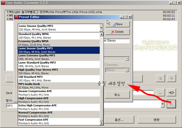Screen dimensions: 182x128
Task: Open the greyed dropdown above Channels
Action: pos(127,59)
